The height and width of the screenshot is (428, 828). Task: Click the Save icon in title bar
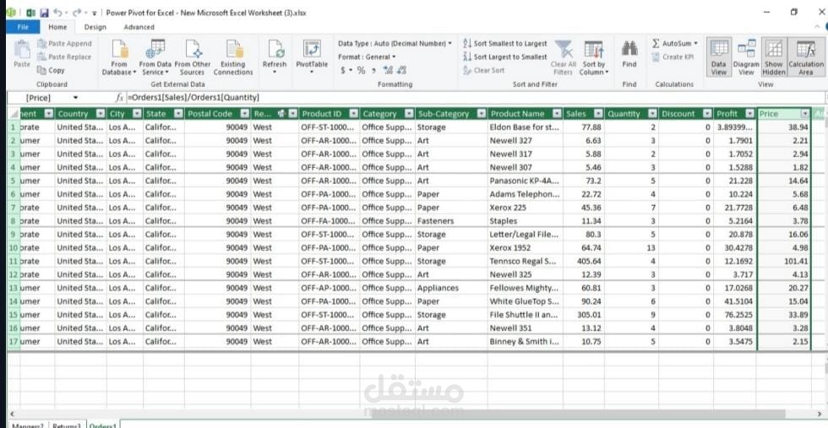[44, 12]
